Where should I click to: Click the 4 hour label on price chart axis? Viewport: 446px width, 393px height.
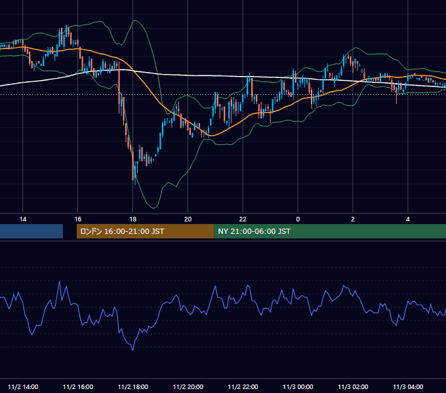tap(408, 219)
